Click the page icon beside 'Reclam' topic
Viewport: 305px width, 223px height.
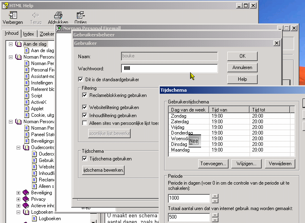pyautogui.click(x=34, y=180)
